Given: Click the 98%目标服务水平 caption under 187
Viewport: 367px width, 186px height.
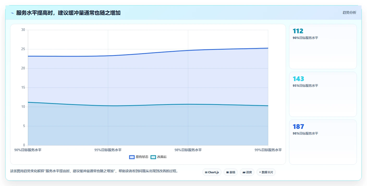Looking at the screenshot, I should coord(305,133).
